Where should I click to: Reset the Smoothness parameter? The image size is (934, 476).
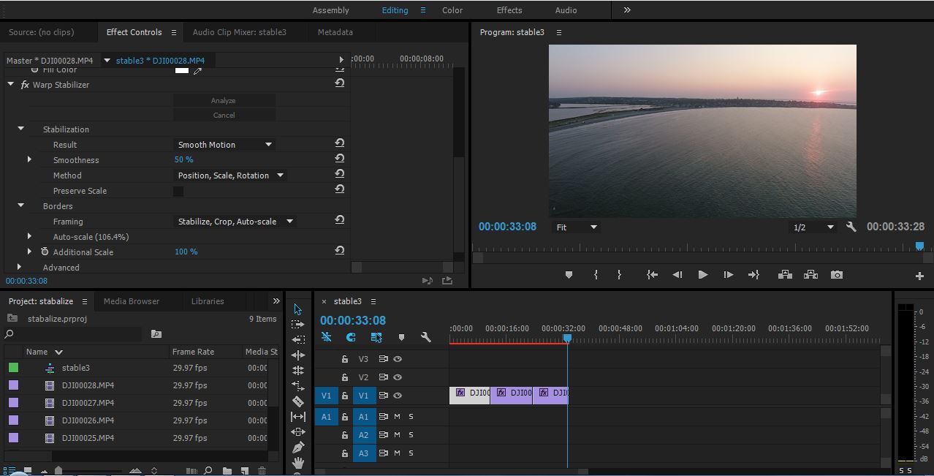pyautogui.click(x=339, y=159)
